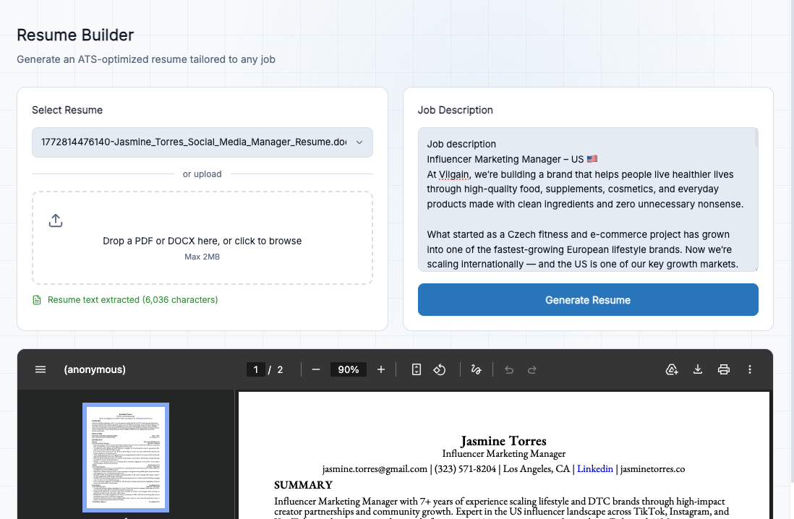Screen dimensions: 794x519
Task: Rotate the PDF counterclockwise
Action: pyautogui.click(x=439, y=369)
